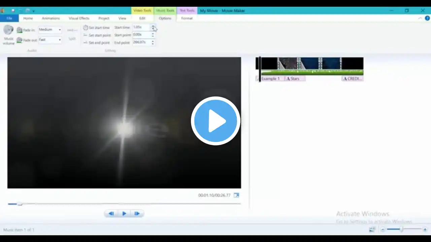Select the Music Tools Options tab

tap(165, 18)
